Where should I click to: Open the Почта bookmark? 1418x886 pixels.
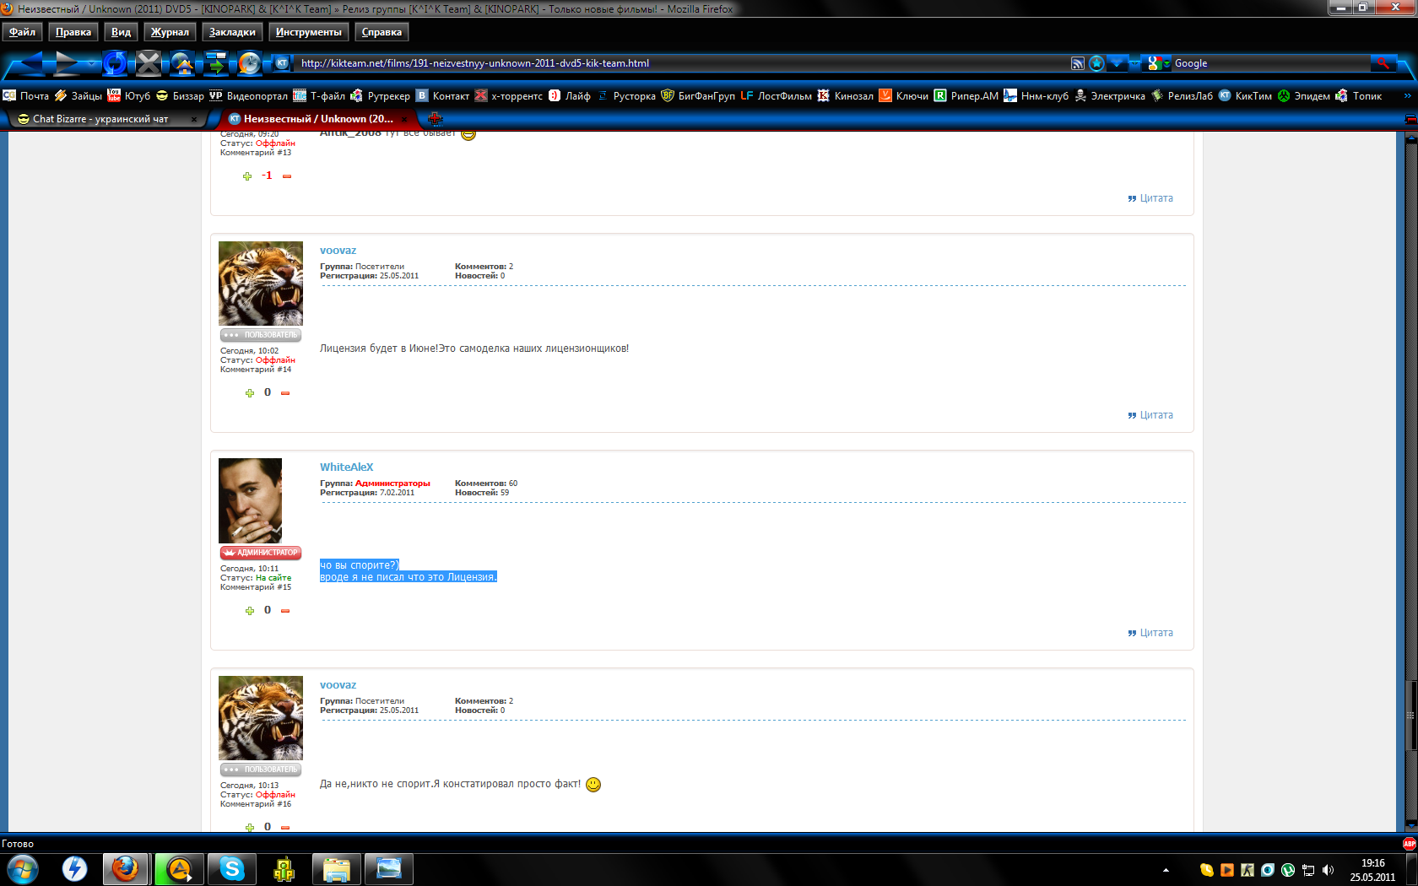click(x=26, y=96)
